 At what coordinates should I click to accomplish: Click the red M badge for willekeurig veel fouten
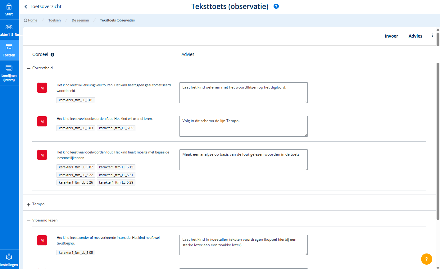click(42, 88)
